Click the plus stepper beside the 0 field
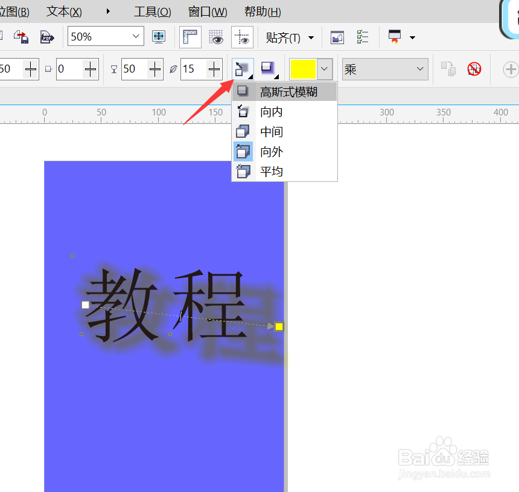519x492 pixels. coord(91,69)
